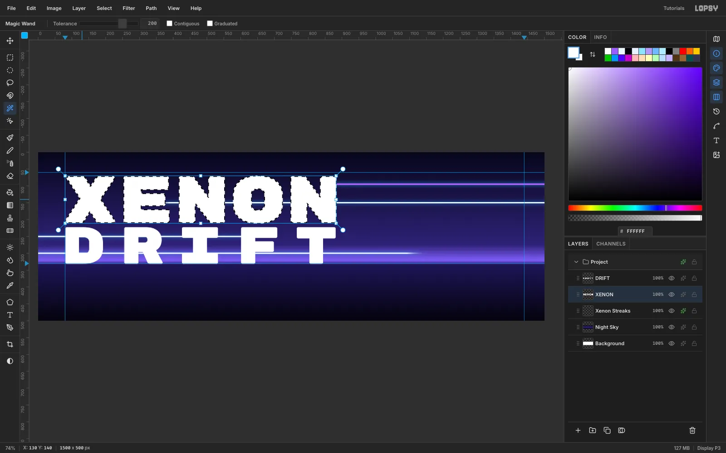Hide the Xenon Streaks layer

[x=672, y=311]
